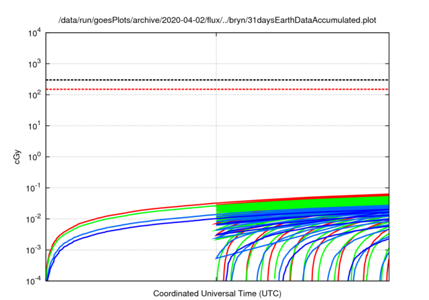Click the 10^-1 y-axis tick label

point(34,189)
